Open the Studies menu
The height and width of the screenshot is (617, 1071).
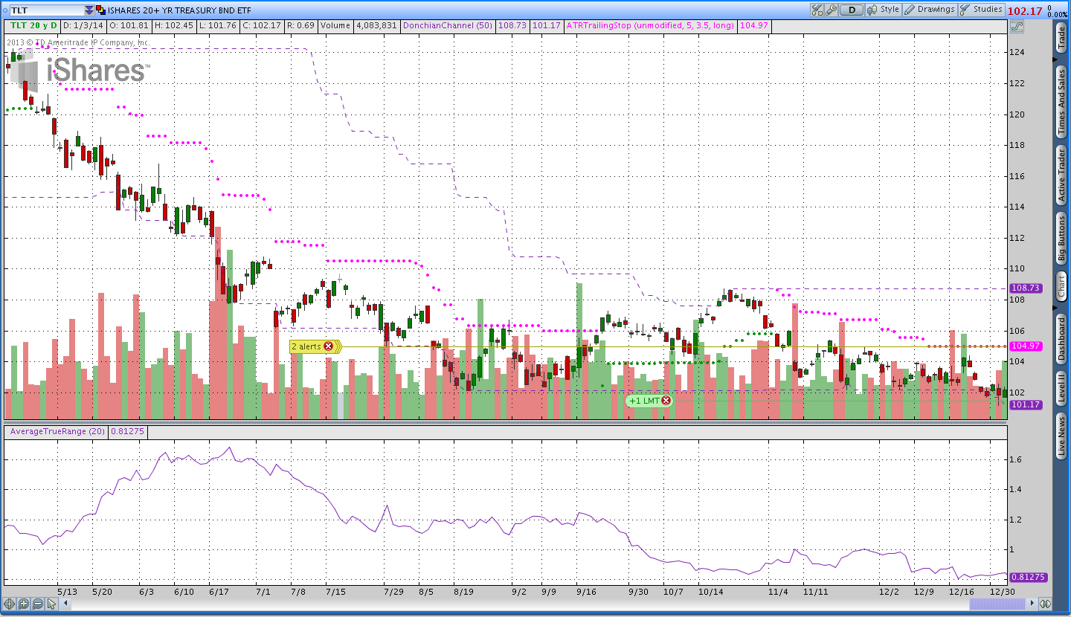pos(981,10)
